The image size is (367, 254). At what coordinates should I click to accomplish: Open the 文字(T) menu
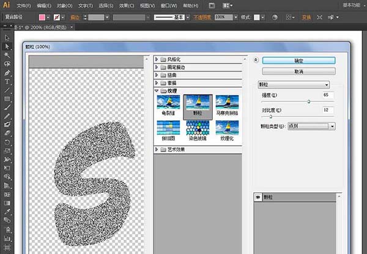tap(86, 5)
